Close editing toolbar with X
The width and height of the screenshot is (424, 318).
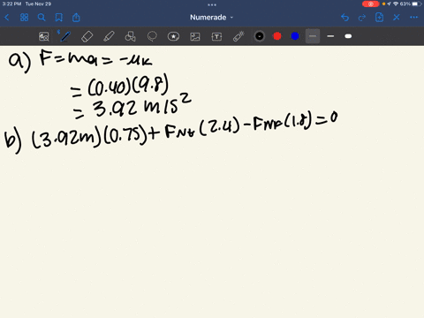click(397, 18)
